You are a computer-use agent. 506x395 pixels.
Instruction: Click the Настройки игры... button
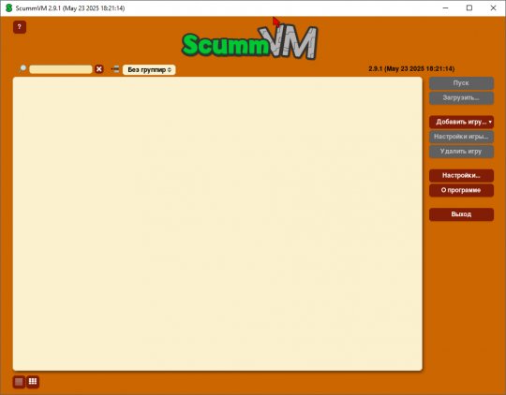coord(461,137)
